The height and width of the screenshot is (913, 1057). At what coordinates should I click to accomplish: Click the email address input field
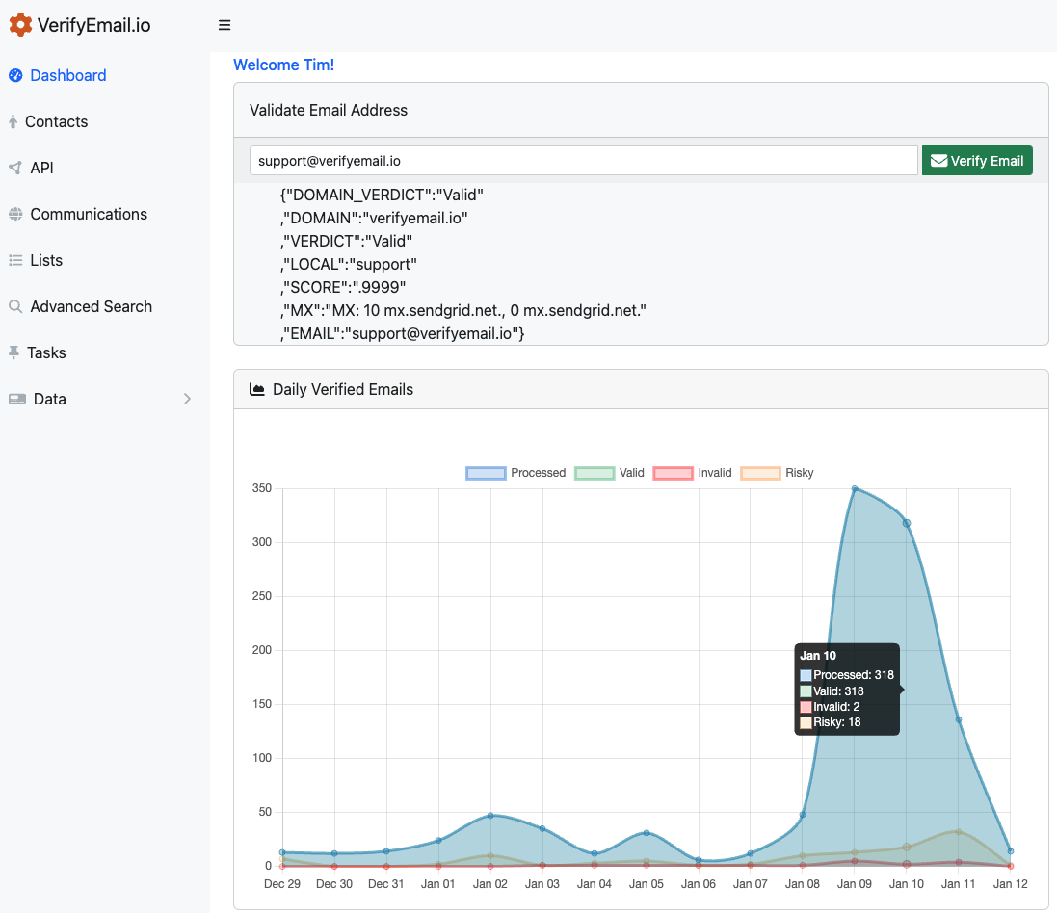click(x=583, y=161)
